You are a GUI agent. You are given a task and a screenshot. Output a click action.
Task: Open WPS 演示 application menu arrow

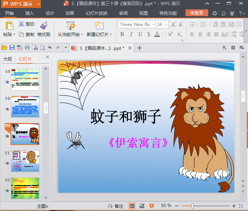[x=38, y=4]
